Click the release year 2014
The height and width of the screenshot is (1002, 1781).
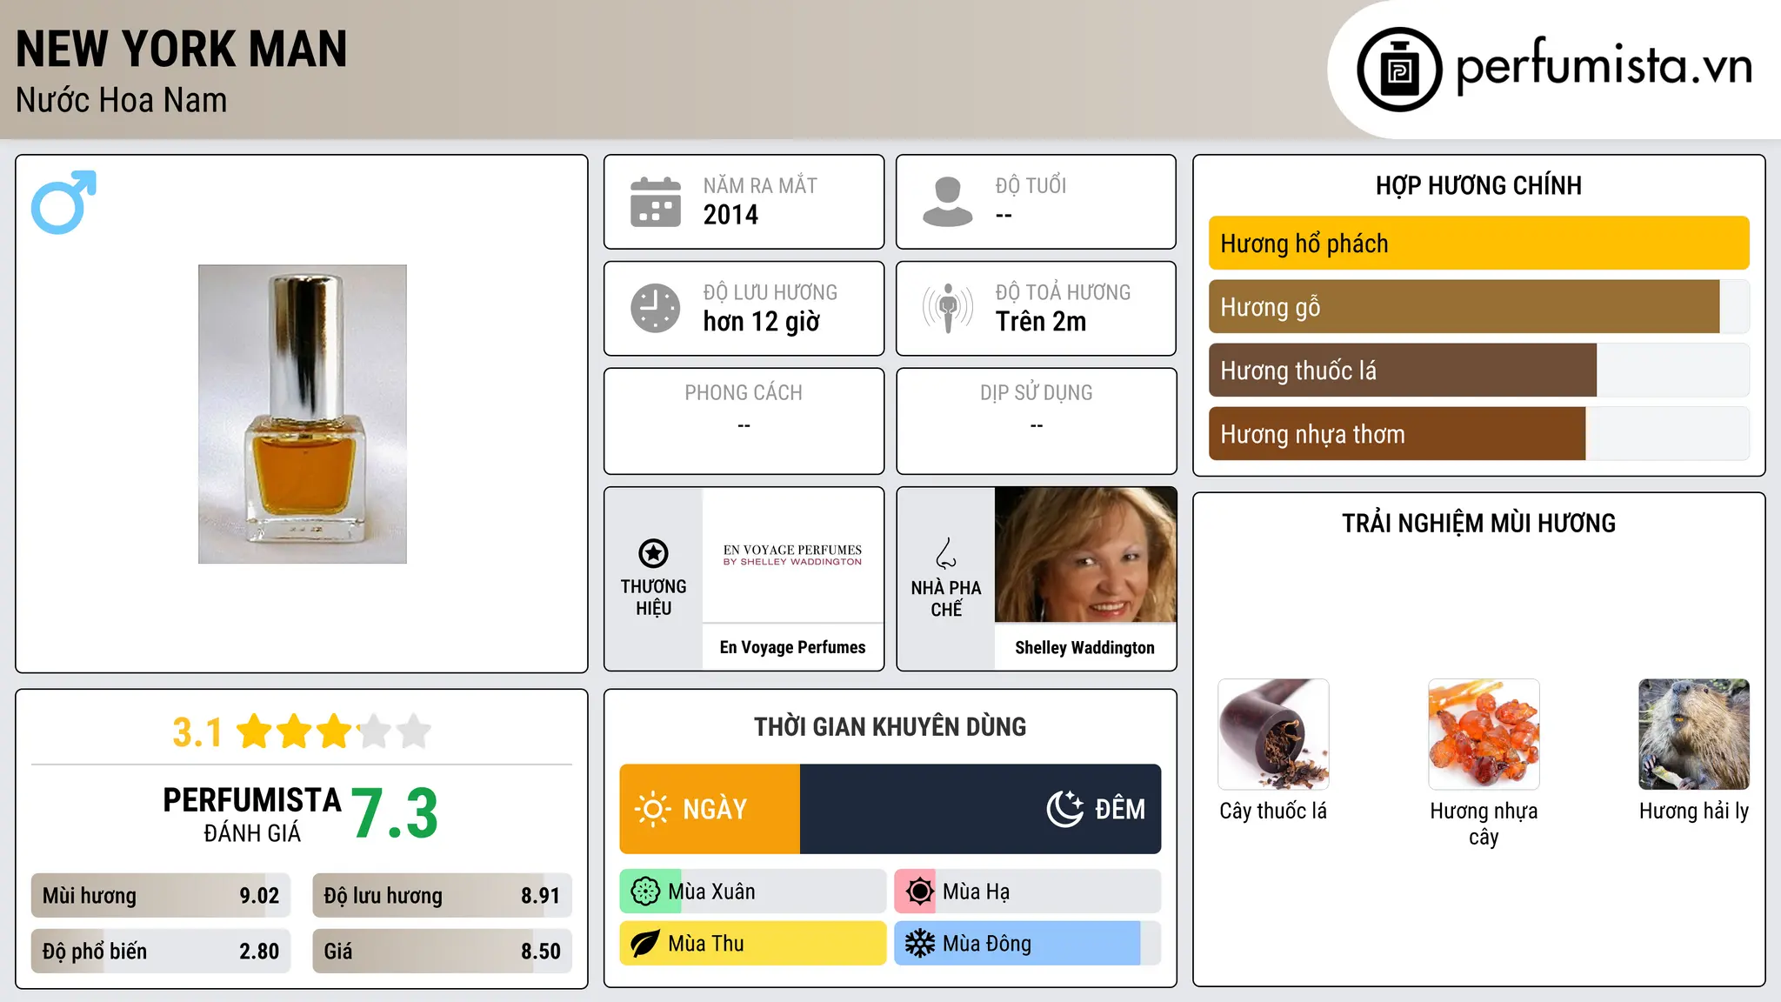coord(730,215)
